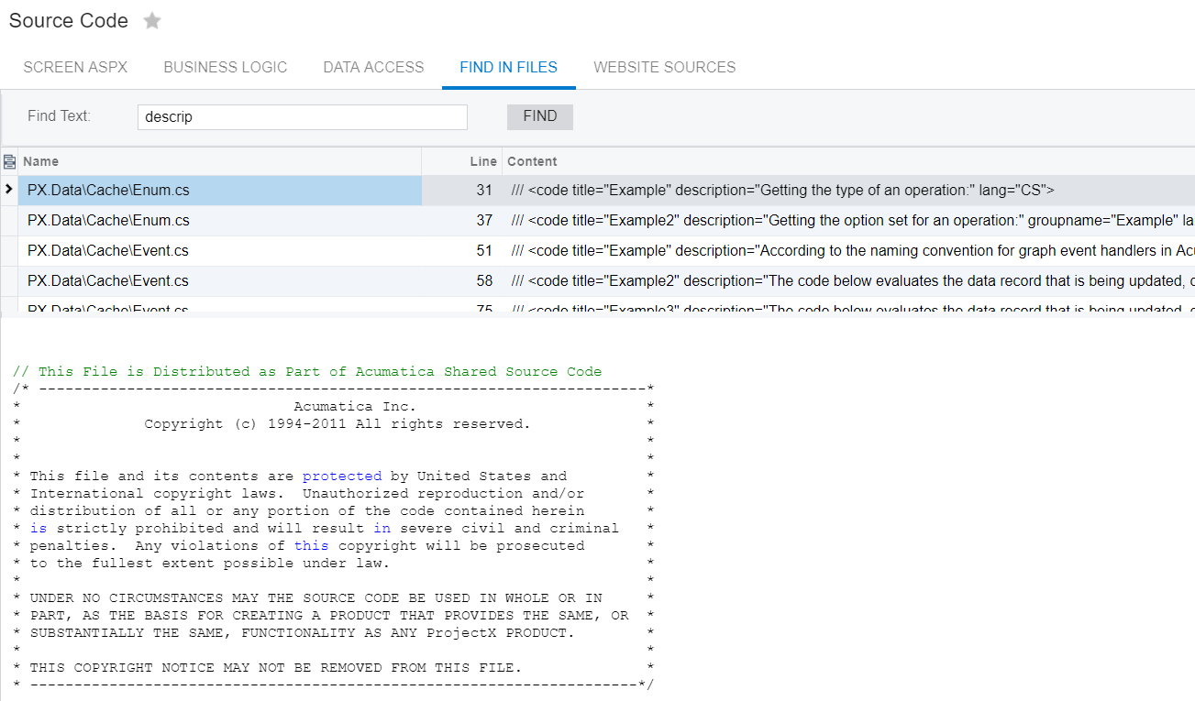Click the 'International copyright laws' line

pos(307,493)
